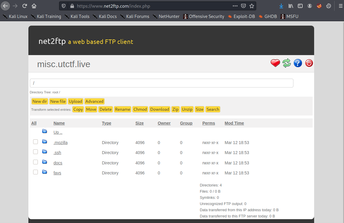The width and height of the screenshot is (344, 223).
Task: Click the browser Forward arrow
Action: pyautogui.click(x=15, y=6)
